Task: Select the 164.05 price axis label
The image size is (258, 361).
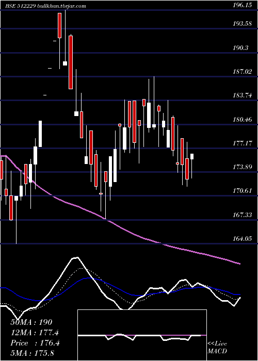Action: tap(242, 238)
